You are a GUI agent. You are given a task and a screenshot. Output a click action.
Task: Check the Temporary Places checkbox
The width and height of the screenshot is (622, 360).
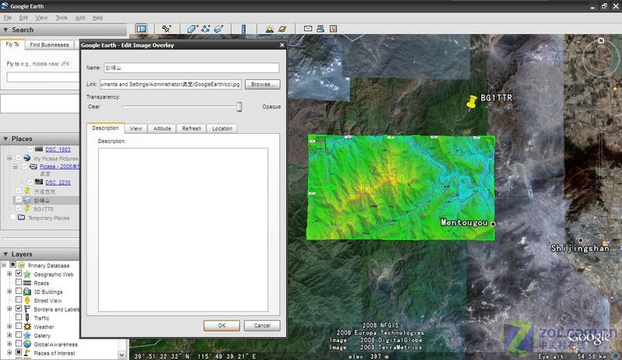coord(13,217)
